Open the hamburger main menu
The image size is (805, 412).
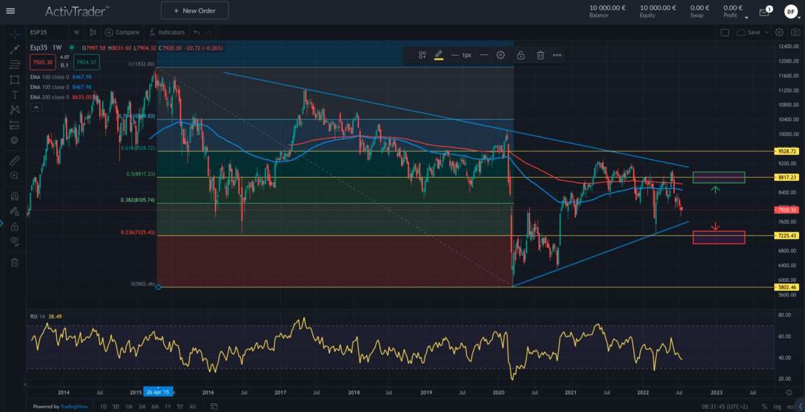click(x=10, y=11)
